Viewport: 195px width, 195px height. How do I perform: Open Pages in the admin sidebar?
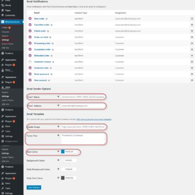(x=8, y=10)
